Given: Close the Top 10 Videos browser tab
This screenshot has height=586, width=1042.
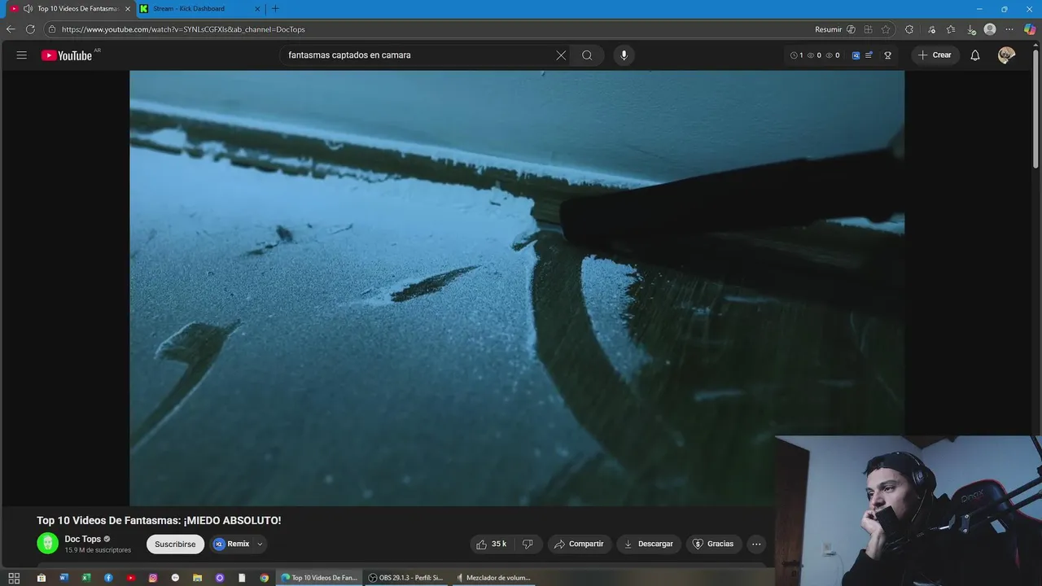Looking at the screenshot, I should point(127,9).
